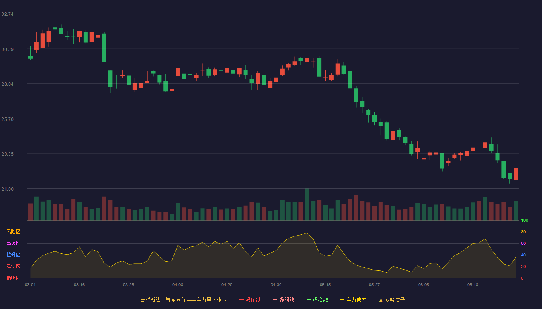Click the 04-08 date label

178,285
